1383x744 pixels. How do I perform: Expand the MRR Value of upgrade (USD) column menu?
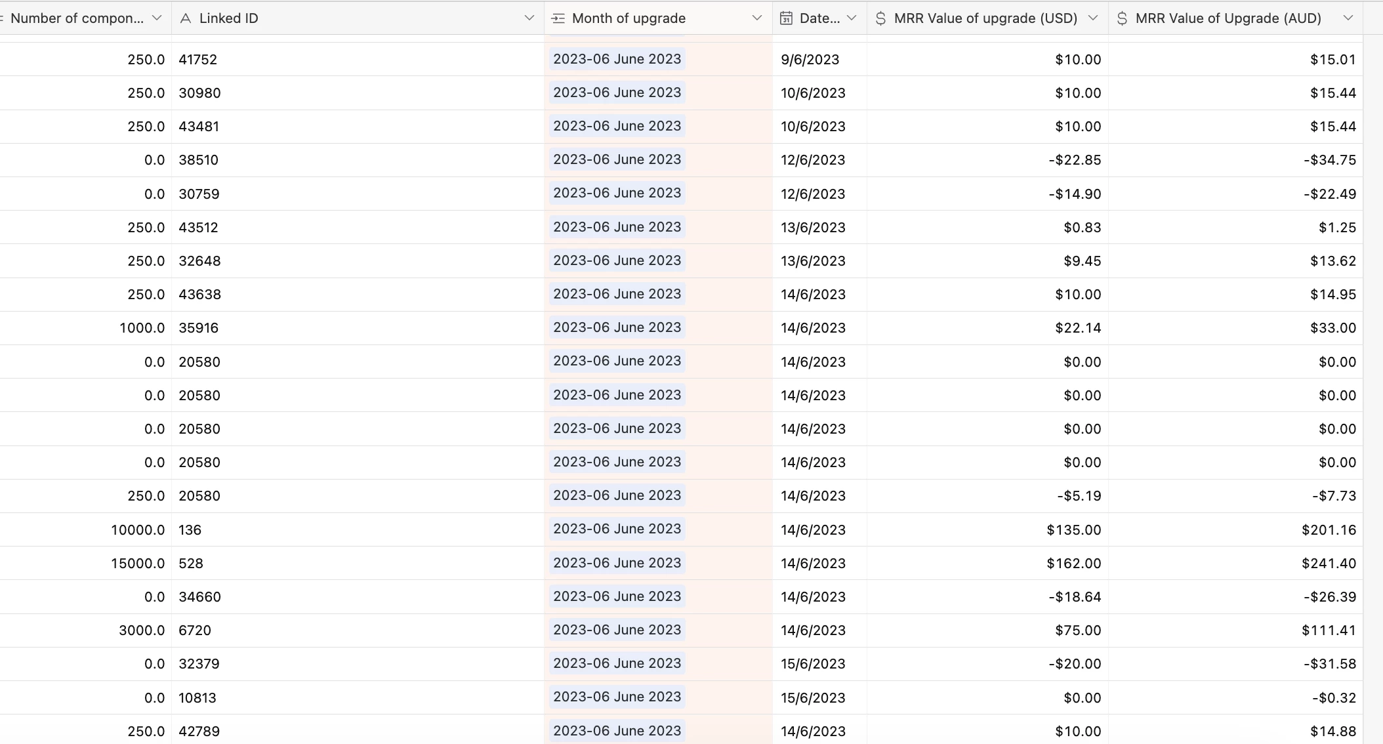pyautogui.click(x=1093, y=18)
